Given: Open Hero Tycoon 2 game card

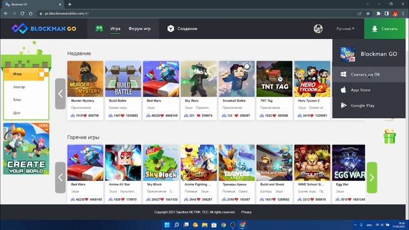Looking at the screenshot, I should tap(313, 91).
